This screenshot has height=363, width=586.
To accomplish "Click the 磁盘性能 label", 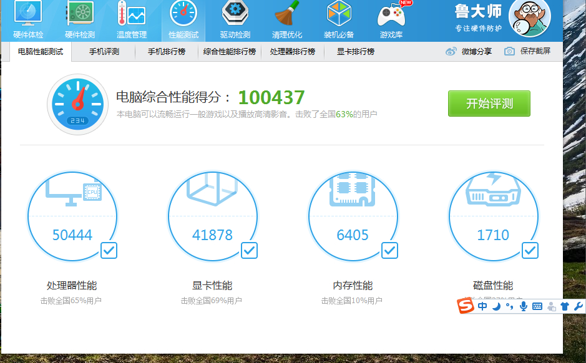I will tap(493, 286).
